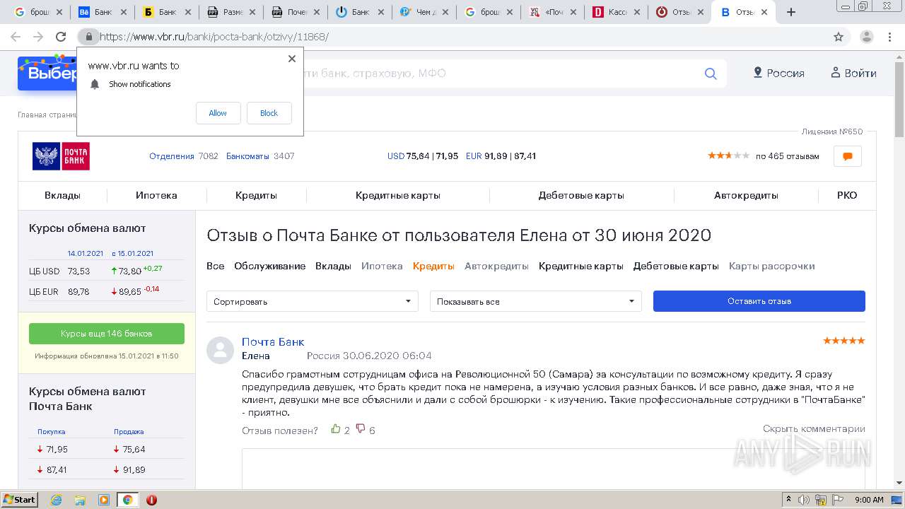Click Курсы еще 146 банков button
Viewport: 905px width, 509px height.
point(107,334)
